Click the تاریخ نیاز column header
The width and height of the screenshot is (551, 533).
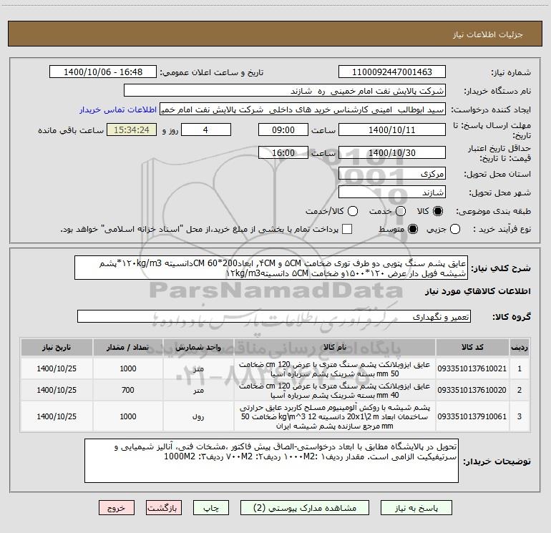57,347
